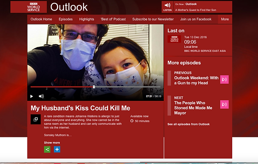Screen dimensions: 258x164
Task: Open the Highlights tab
Action: click(x=86, y=19)
